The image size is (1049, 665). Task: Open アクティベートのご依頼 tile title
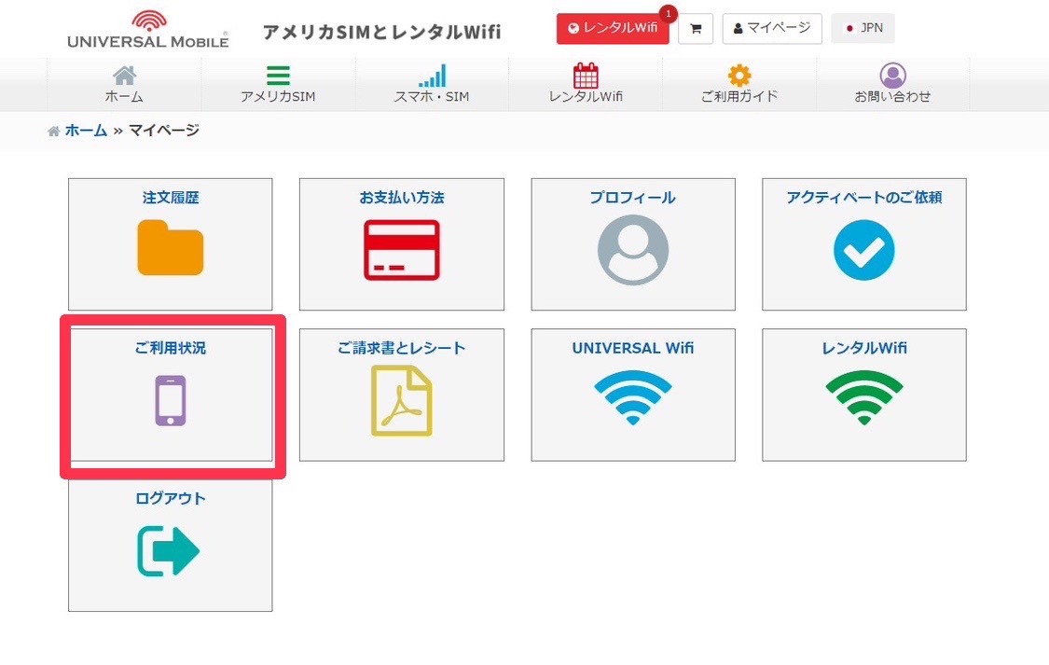[x=863, y=198]
